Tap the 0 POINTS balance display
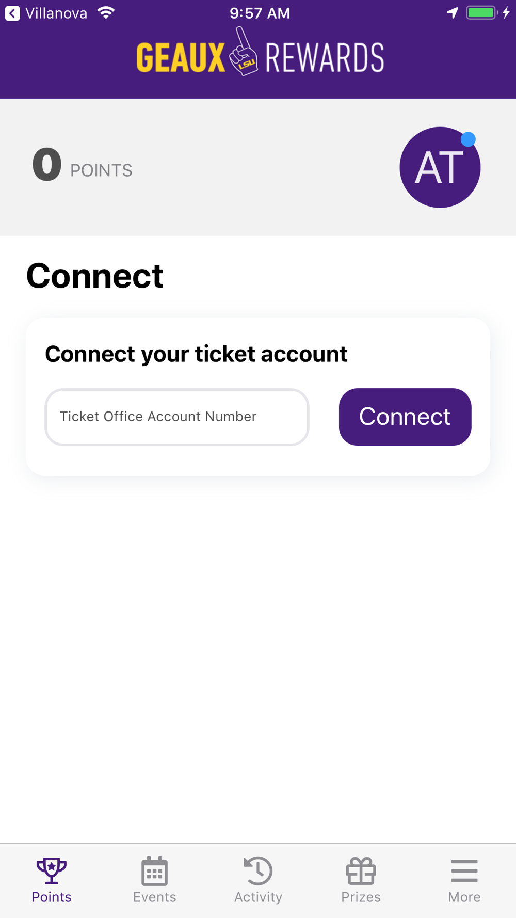The image size is (516, 918). (x=83, y=165)
